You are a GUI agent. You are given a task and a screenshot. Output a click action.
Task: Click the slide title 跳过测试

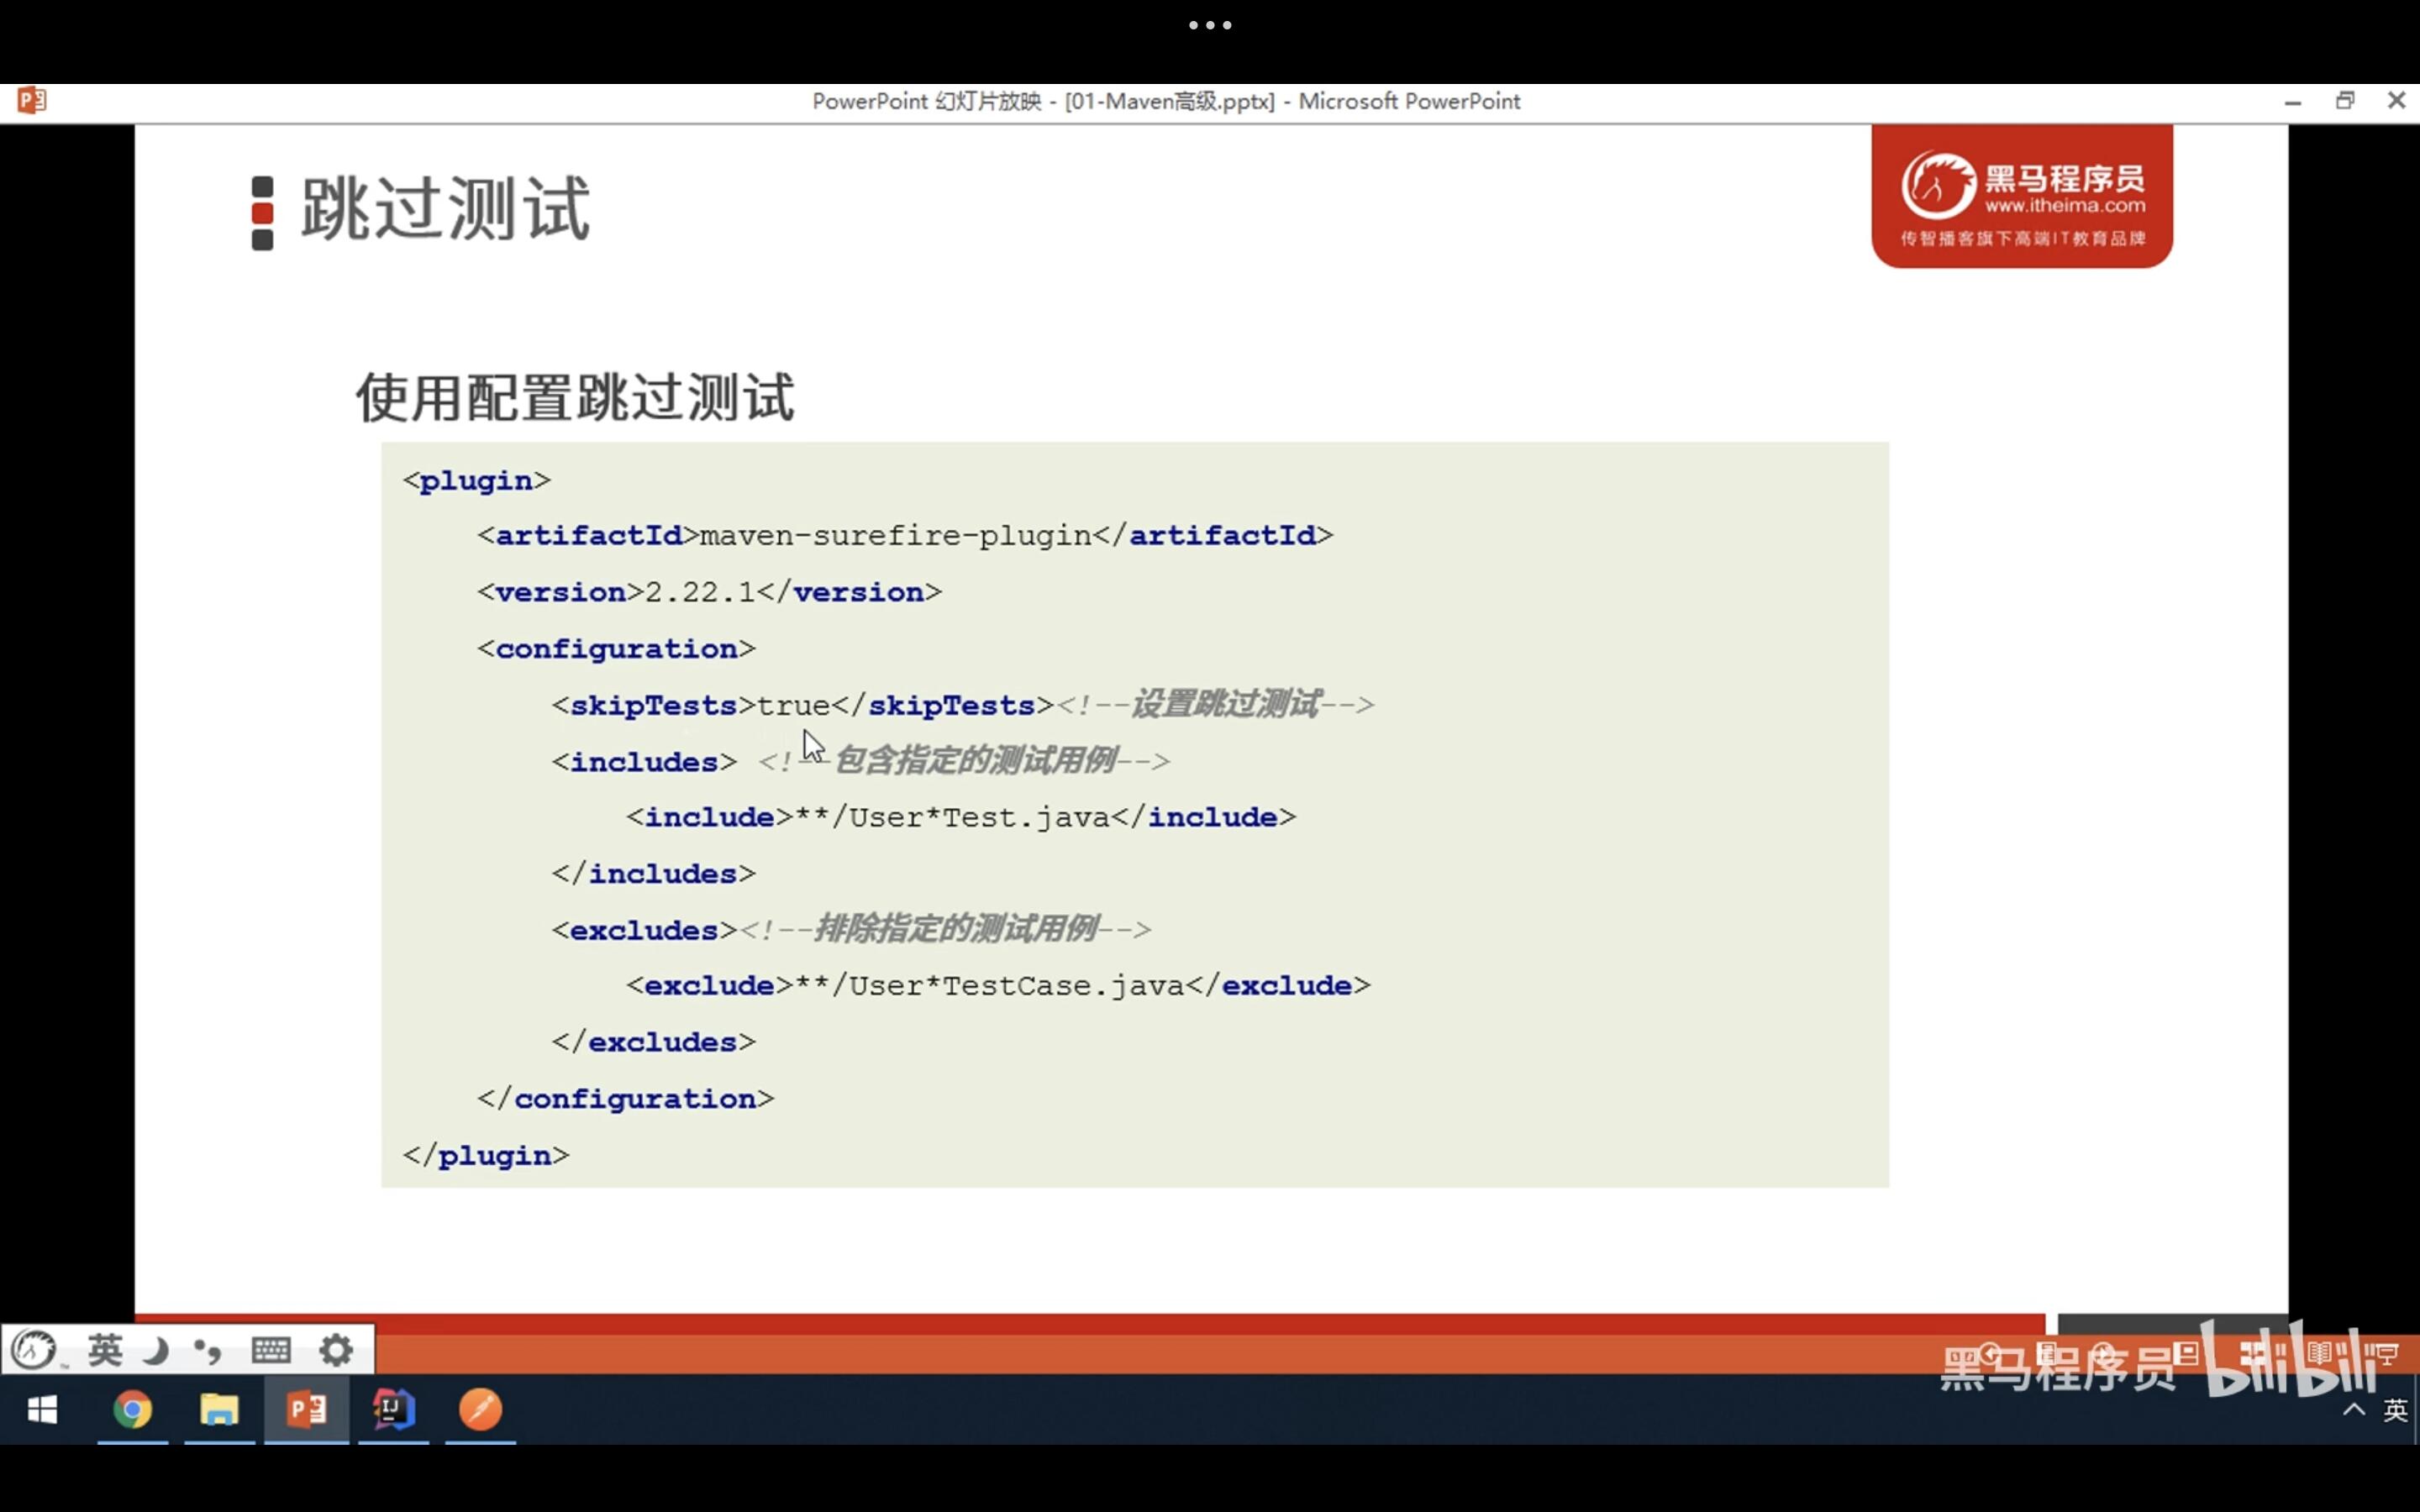445,209
